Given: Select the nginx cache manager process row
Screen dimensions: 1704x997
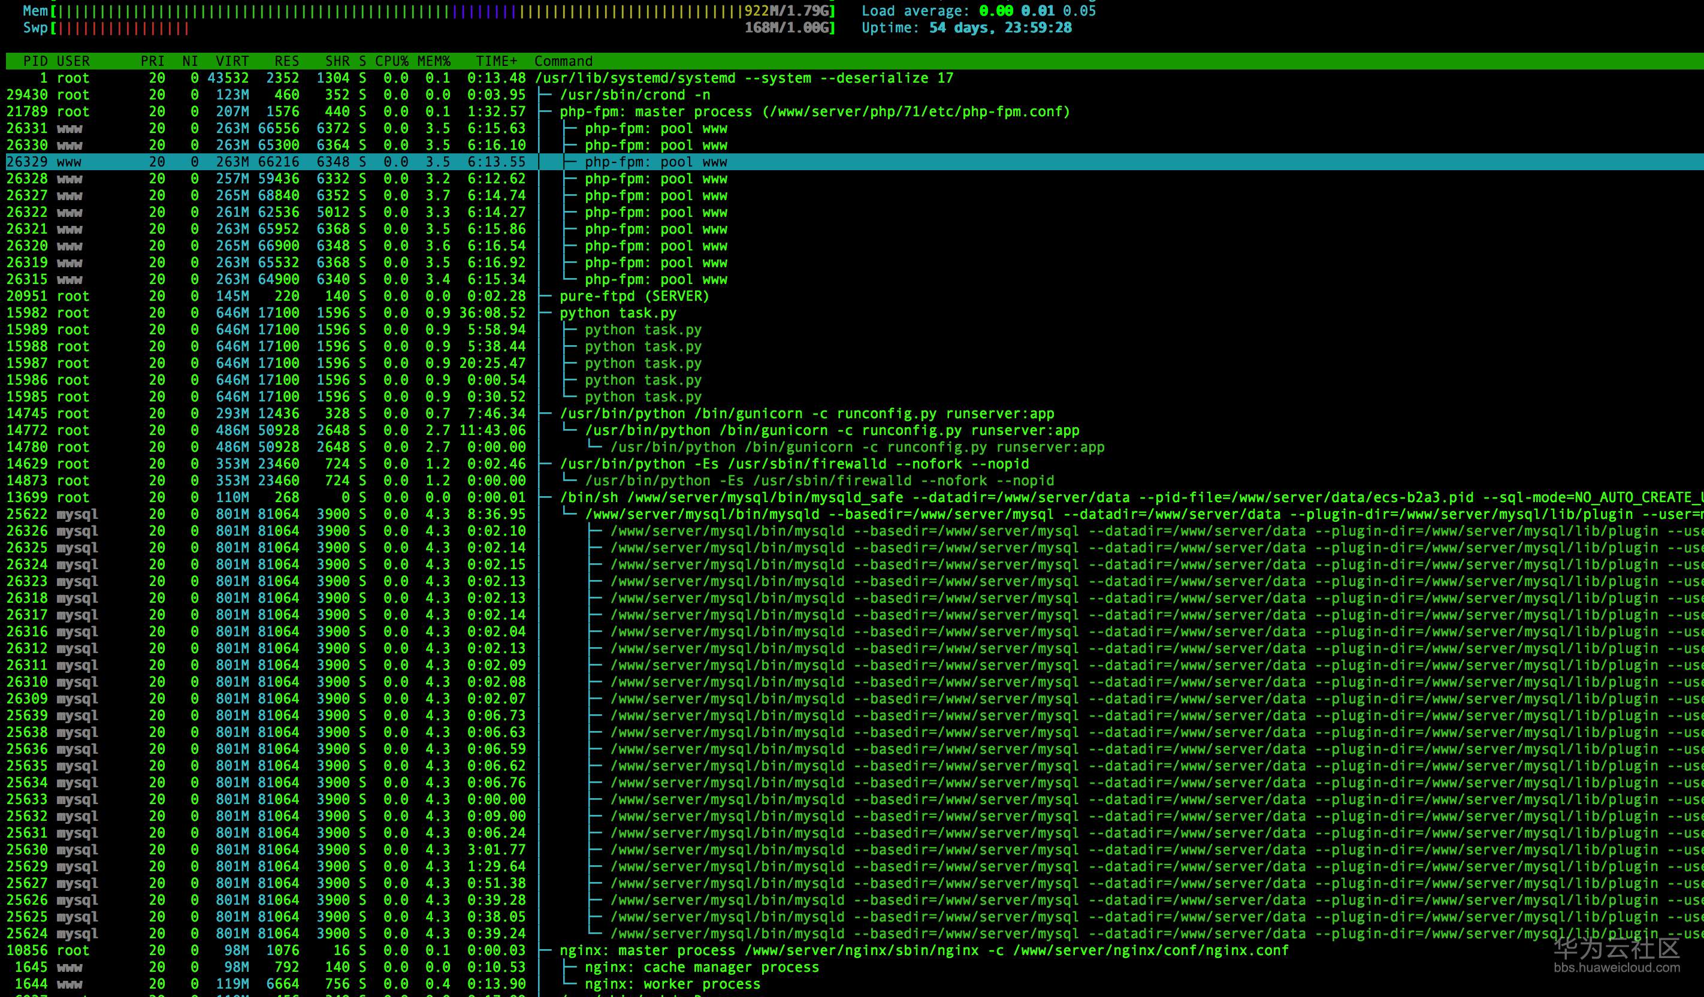Looking at the screenshot, I should (701, 967).
